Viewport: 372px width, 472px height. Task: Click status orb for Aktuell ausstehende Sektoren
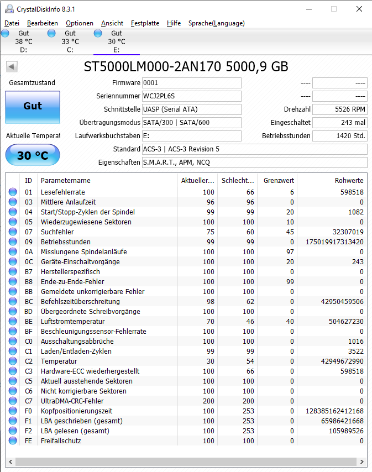click(x=13, y=380)
